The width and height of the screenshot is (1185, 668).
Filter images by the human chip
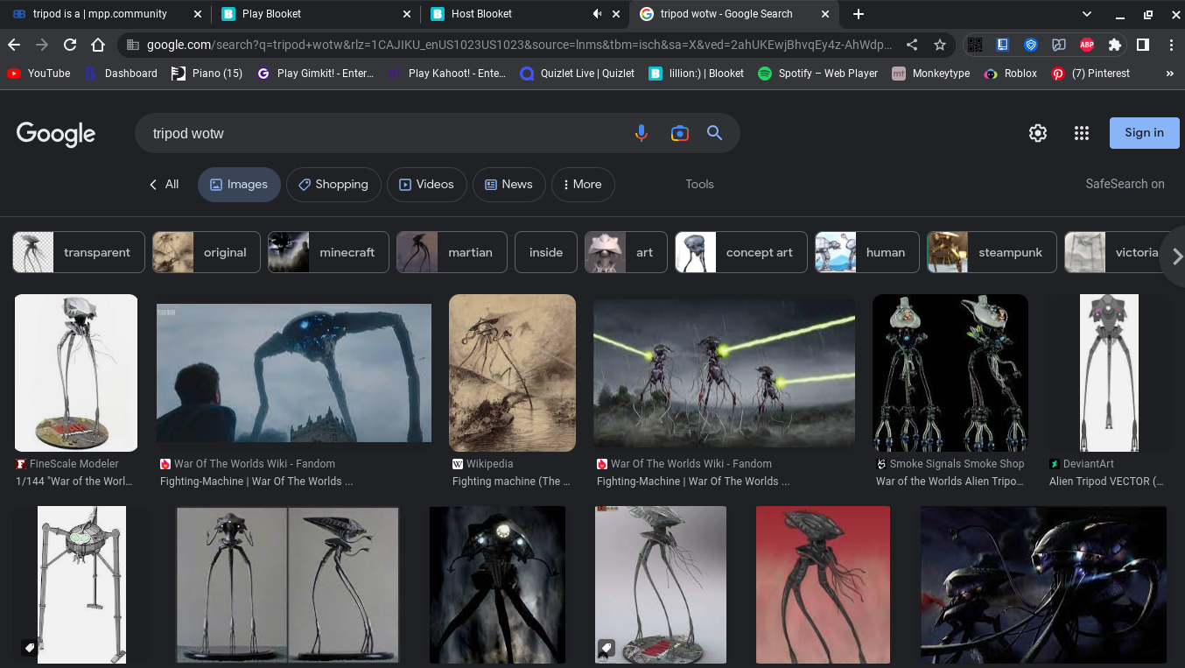(867, 252)
